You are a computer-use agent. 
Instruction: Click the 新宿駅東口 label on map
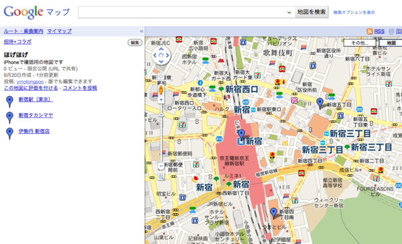point(269,109)
